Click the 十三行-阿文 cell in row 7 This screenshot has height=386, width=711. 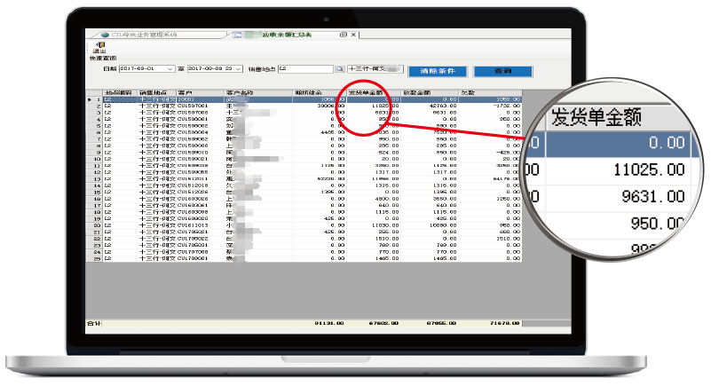pos(157,139)
